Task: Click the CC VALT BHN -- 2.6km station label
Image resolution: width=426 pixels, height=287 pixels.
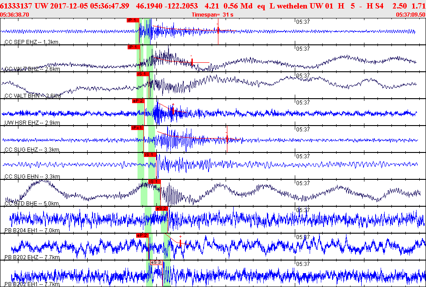Action: click(x=33, y=96)
